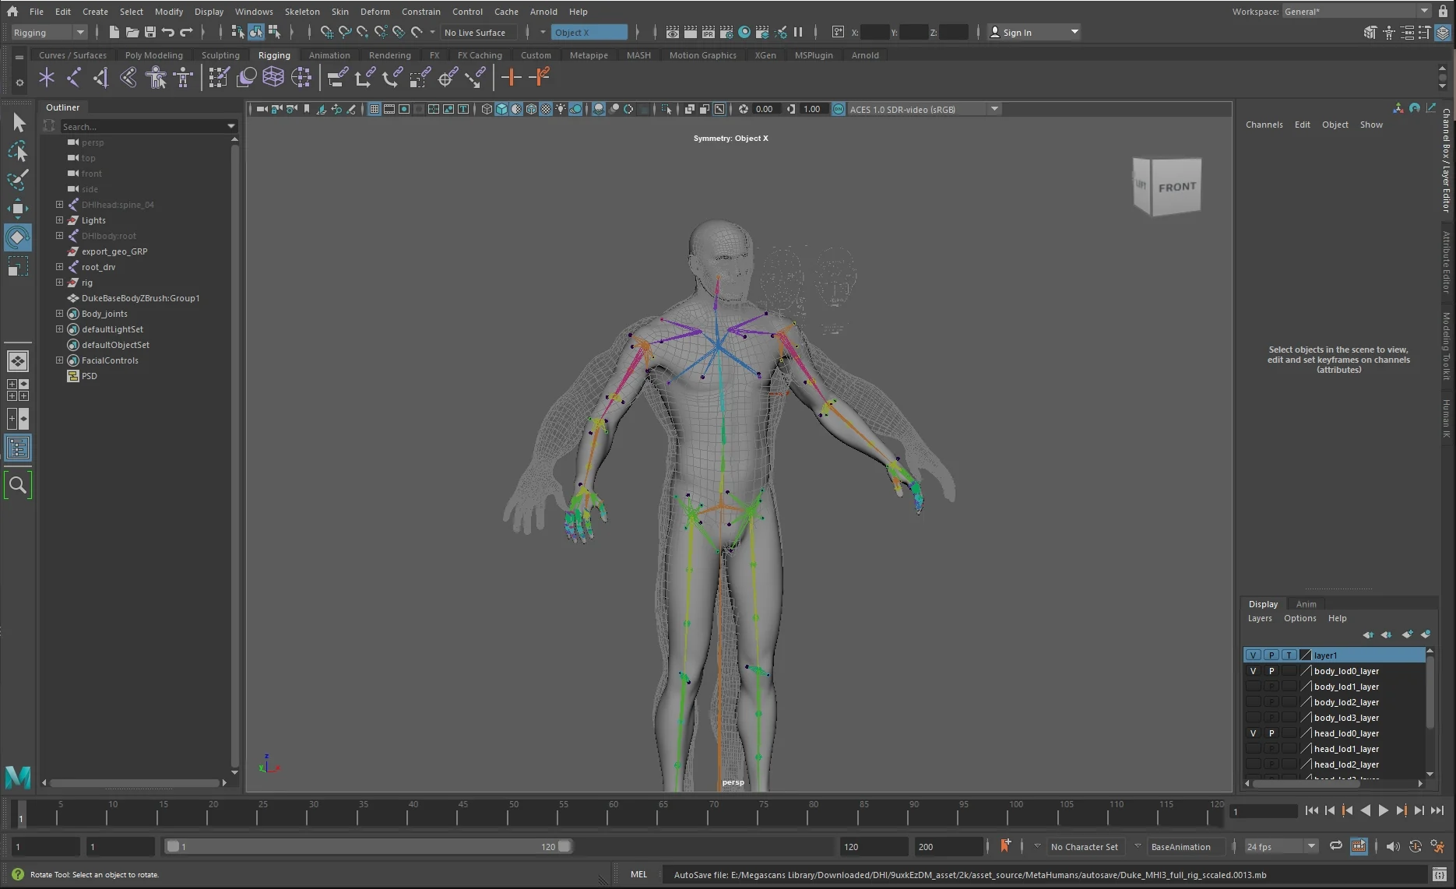Viewport: 1456px width, 889px height.
Task: Toggle template T box of layer1
Action: coord(1289,655)
